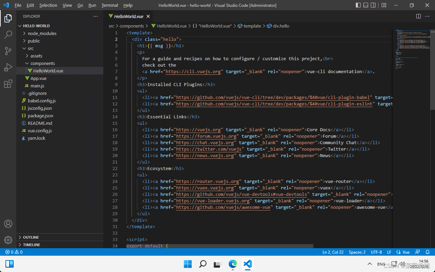Expand the node_modules folder
435x272 pixels.
[60, 33]
